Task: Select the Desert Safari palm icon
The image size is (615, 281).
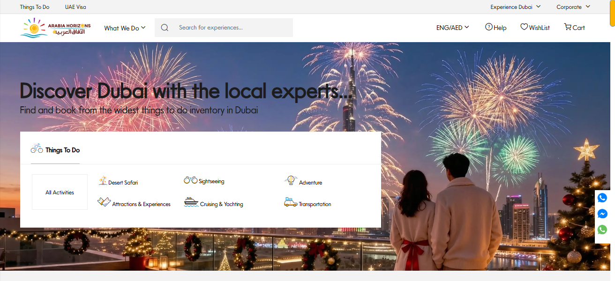Action: tap(103, 181)
